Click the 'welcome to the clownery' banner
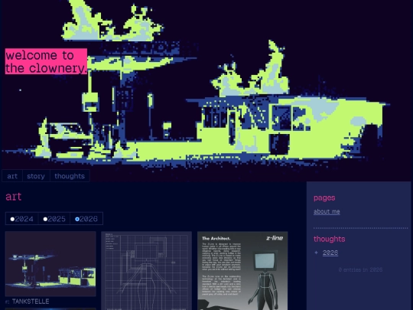The image size is (413, 310). pos(46,61)
